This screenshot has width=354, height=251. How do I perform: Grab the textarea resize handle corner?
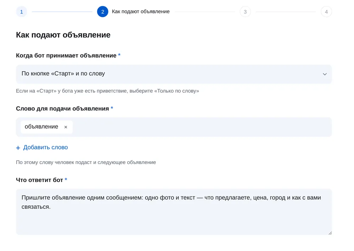click(330, 233)
